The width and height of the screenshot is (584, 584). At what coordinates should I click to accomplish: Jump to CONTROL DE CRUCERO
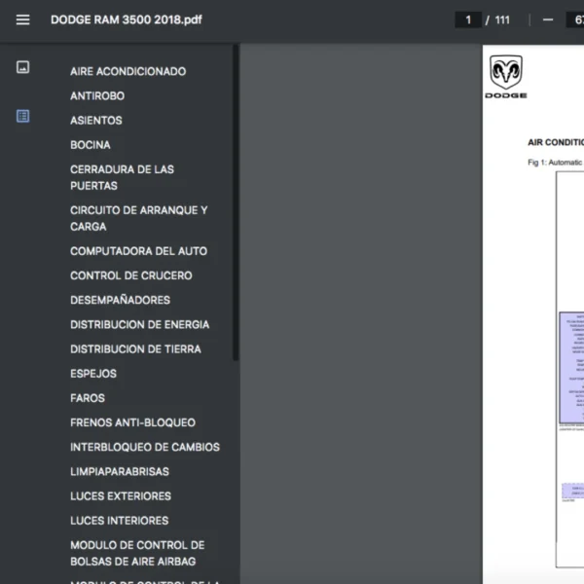coord(130,275)
